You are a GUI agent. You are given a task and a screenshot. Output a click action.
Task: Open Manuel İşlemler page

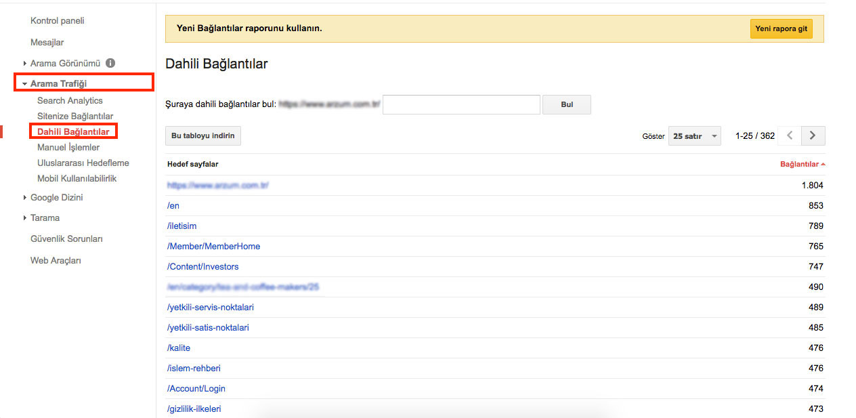[68, 148]
